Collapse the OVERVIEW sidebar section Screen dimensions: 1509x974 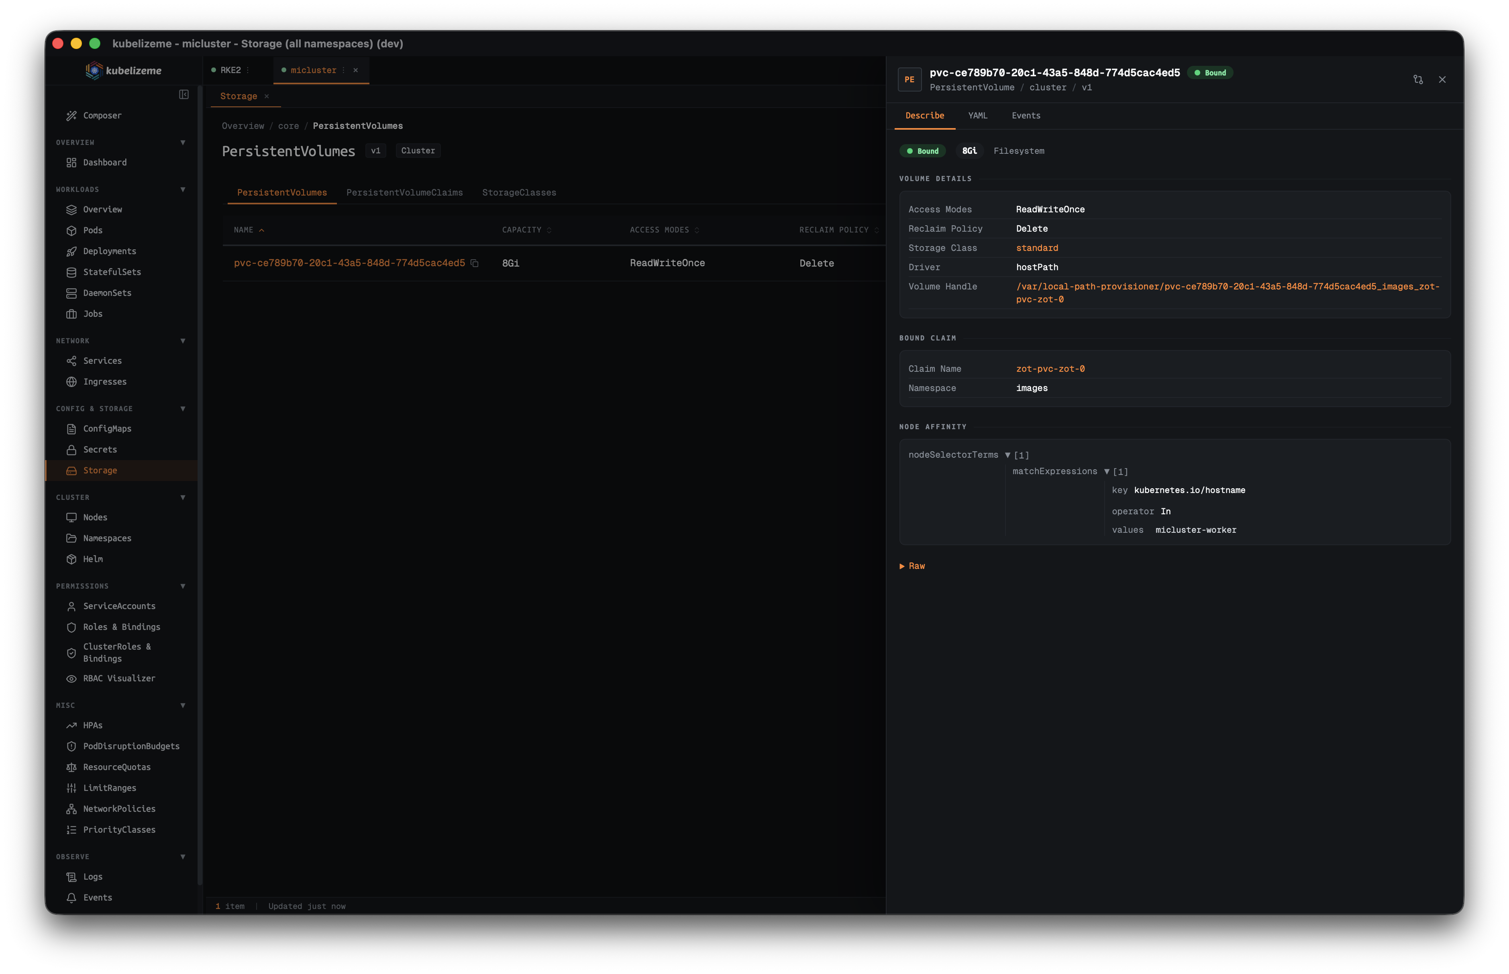click(183, 142)
